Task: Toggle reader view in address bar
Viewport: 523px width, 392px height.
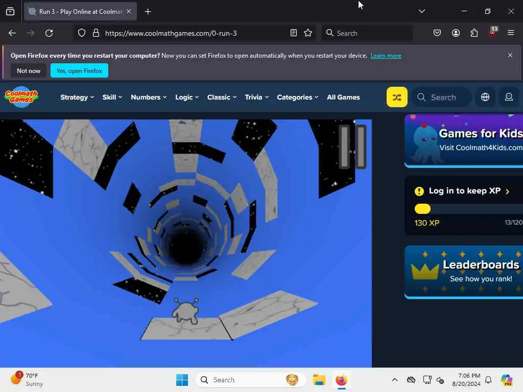Action: click(x=294, y=33)
